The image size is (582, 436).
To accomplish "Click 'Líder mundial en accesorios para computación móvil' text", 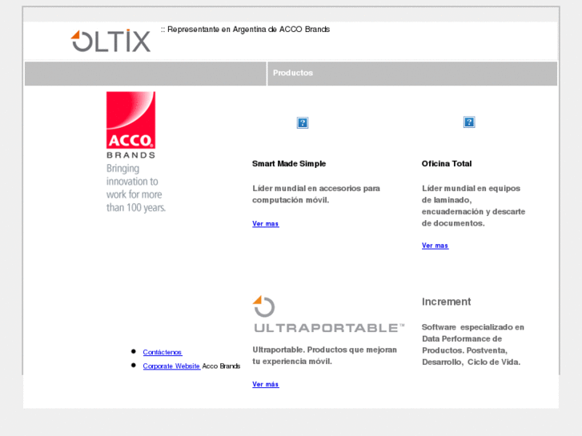I will [316, 194].
